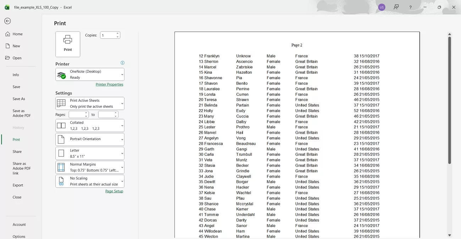
Task: Click the large Print button
Action: (67, 44)
